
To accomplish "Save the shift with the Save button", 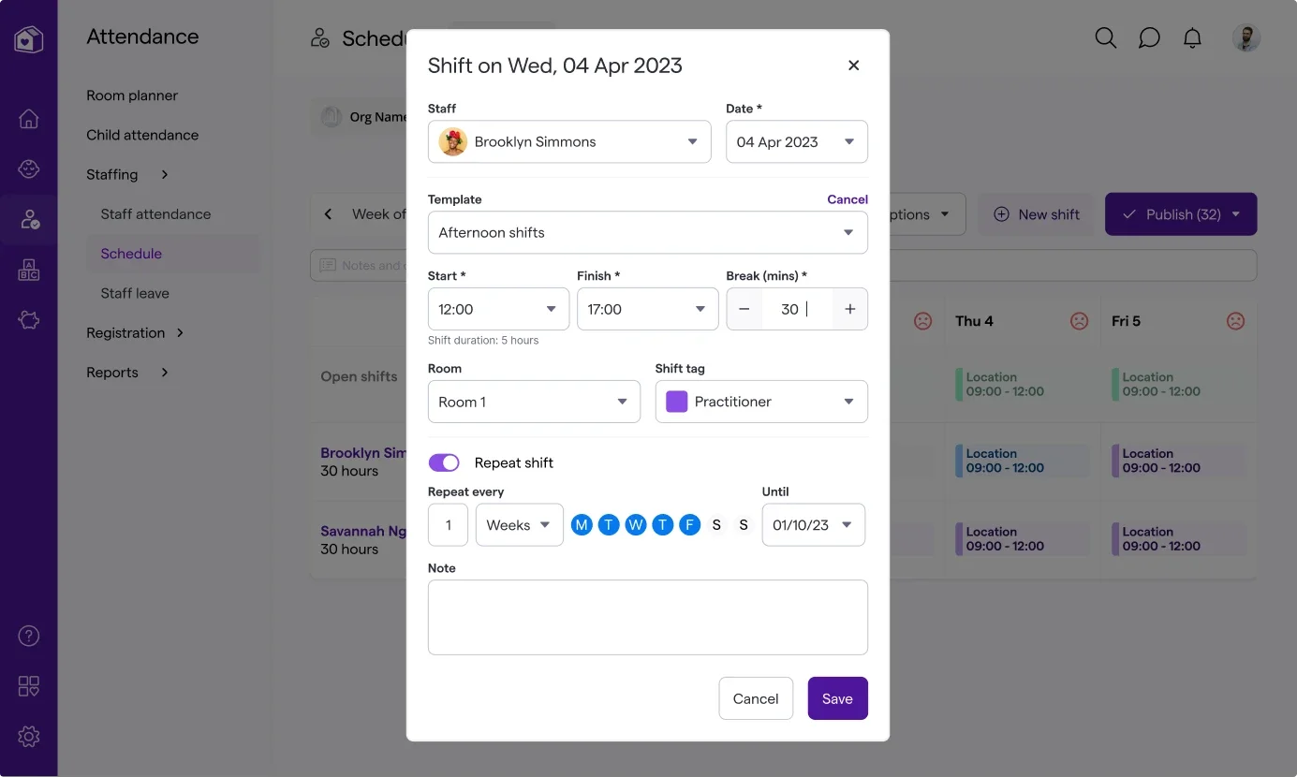I will (837, 697).
